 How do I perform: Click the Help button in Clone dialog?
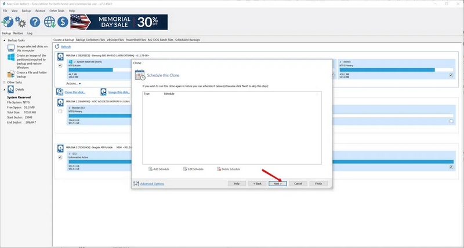click(237, 183)
